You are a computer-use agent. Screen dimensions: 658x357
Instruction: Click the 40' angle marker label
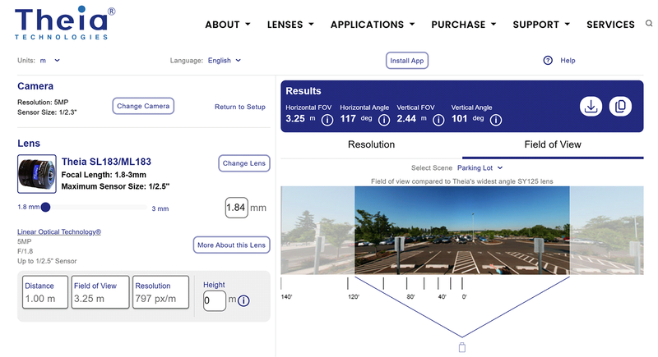[x=442, y=297]
